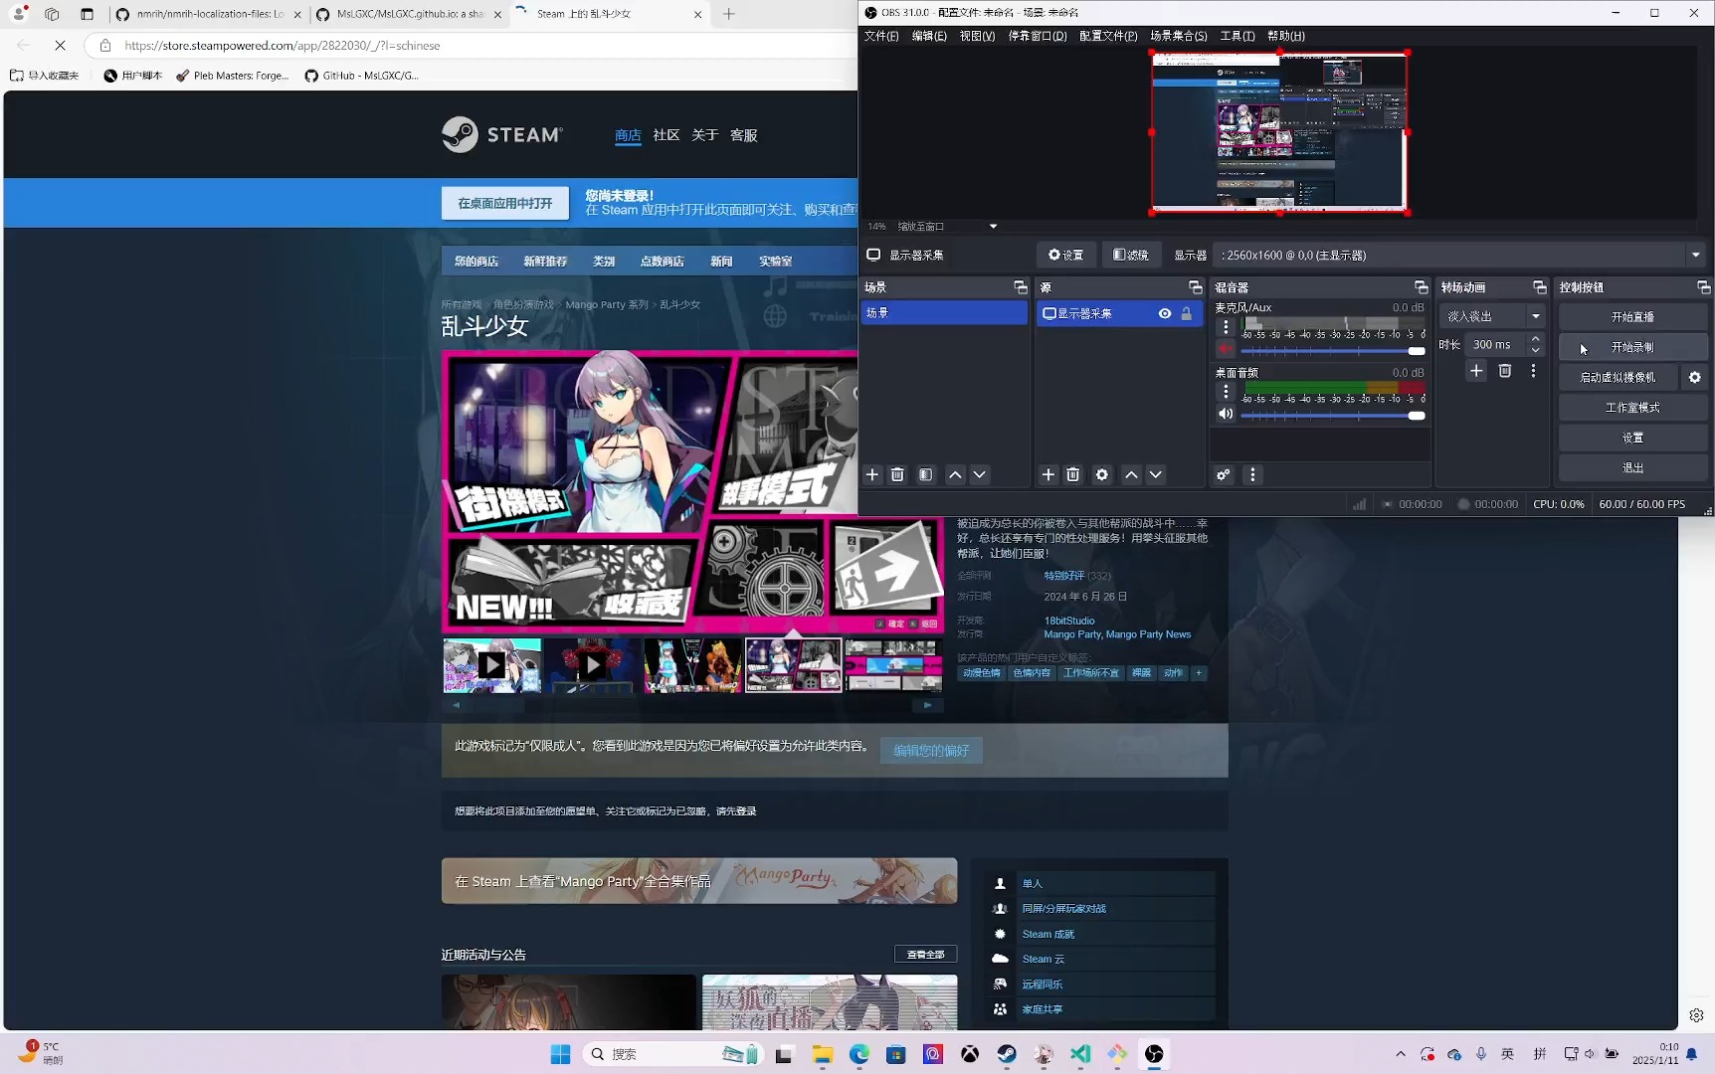Toggle 启动虚拟摄像机 virtual camera
Screen dimensions: 1715x1074
1619,378
